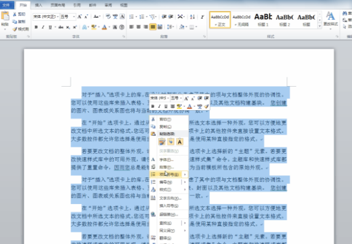The image size is (352, 244).
Task: Click the bullet list icon in ribbon
Action: pos(132,17)
